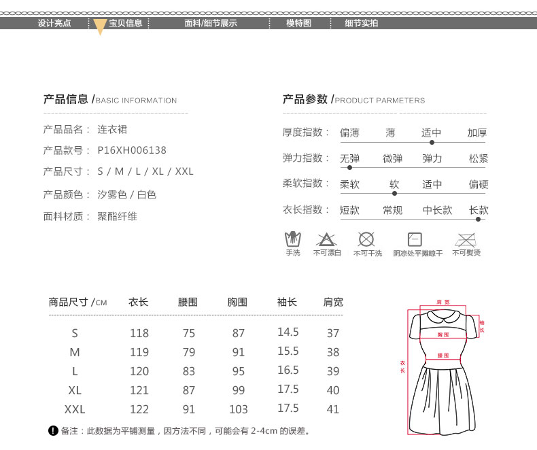Click the 胸围 column header in table
Image resolution: width=537 pixels, height=450 pixels.
click(237, 302)
